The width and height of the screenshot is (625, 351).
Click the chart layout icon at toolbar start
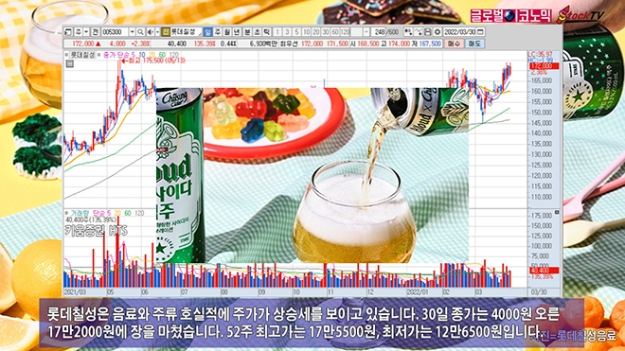pos(68,32)
